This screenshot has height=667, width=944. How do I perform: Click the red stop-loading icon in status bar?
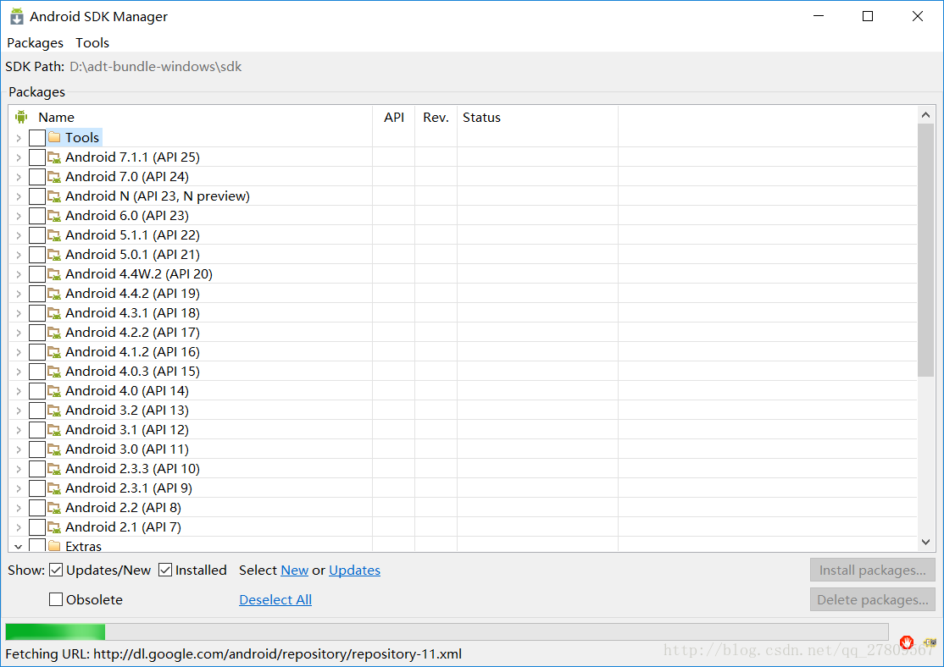[907, 642]
